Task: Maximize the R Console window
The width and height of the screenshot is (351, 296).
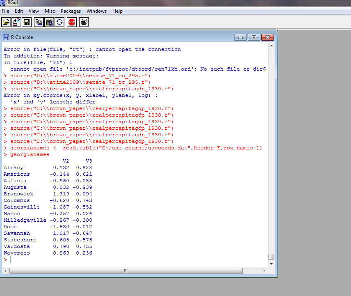Action: 254,37
